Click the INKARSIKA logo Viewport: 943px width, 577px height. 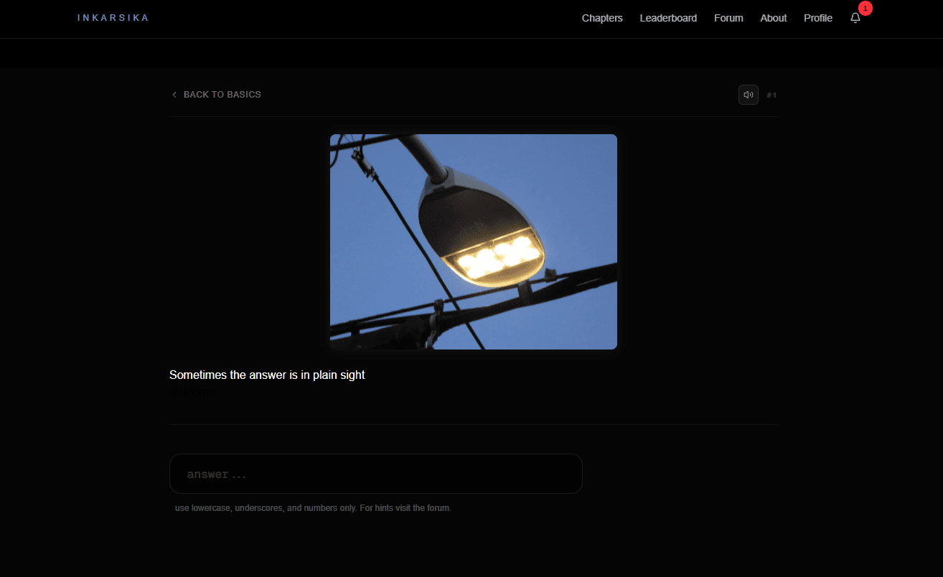tap(113, 18)
